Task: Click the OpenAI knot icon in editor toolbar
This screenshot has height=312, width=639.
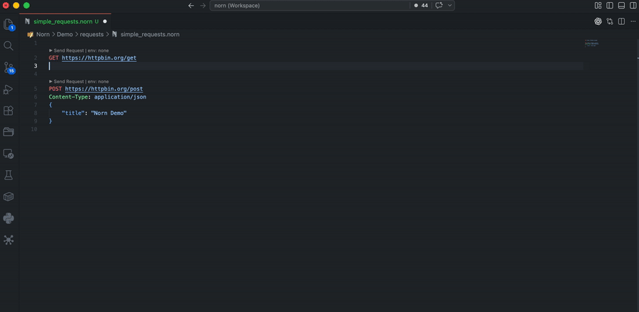Action: coord(598,21)
